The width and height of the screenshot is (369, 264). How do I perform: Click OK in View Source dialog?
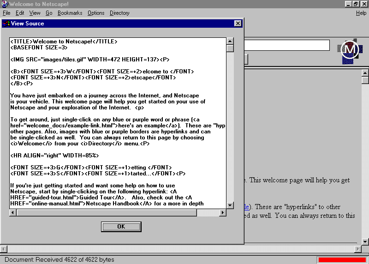(x=121, y=227)
